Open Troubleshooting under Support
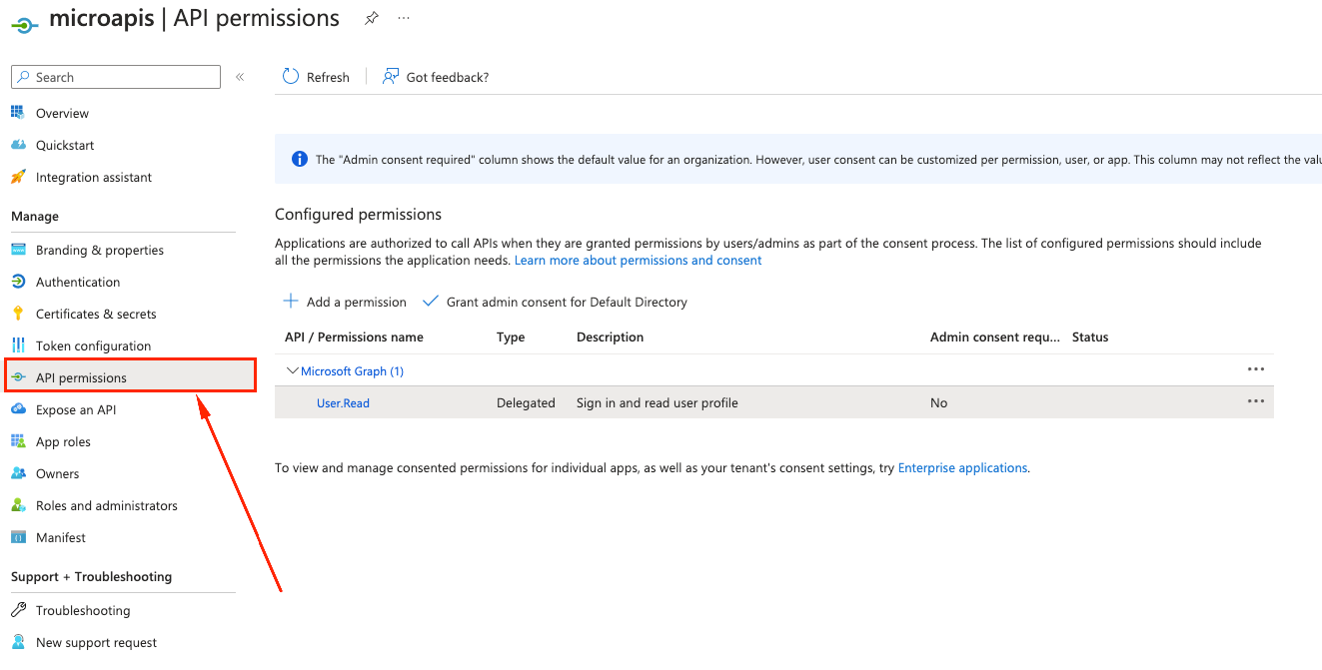 coord(83,610)
